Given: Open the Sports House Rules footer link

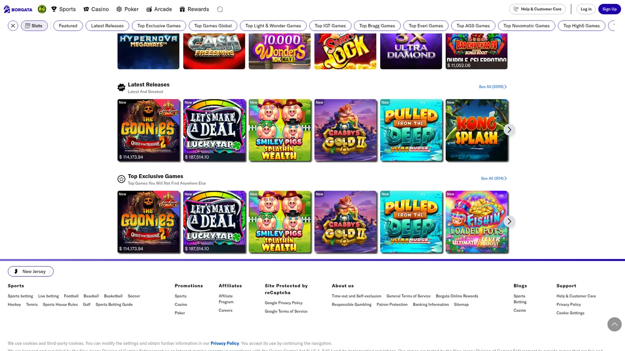Looking at the screenshot, I should 60,305.
